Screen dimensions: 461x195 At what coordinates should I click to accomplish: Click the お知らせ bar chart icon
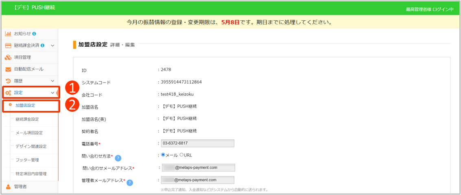coord(8,33)
